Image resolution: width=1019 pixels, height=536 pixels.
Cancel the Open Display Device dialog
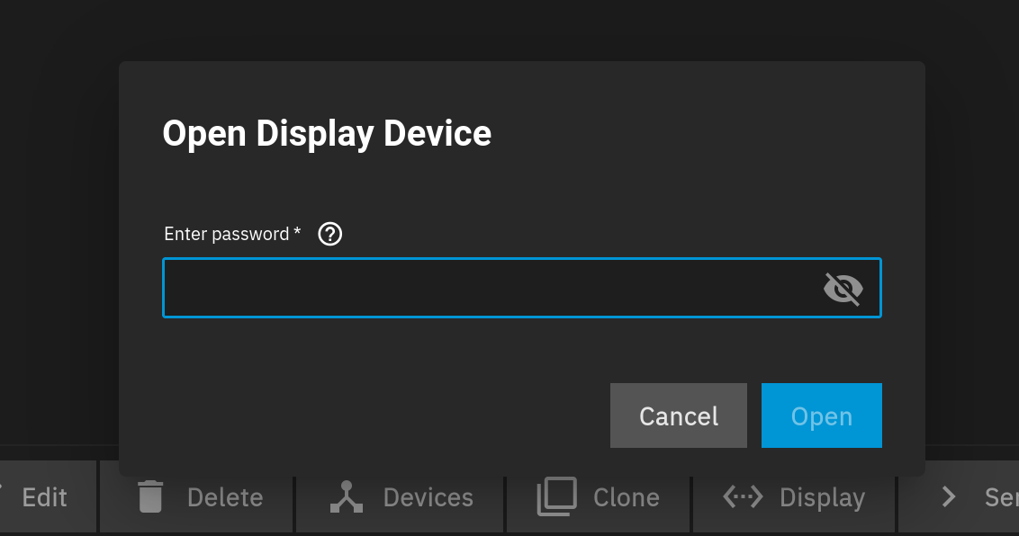679,415
